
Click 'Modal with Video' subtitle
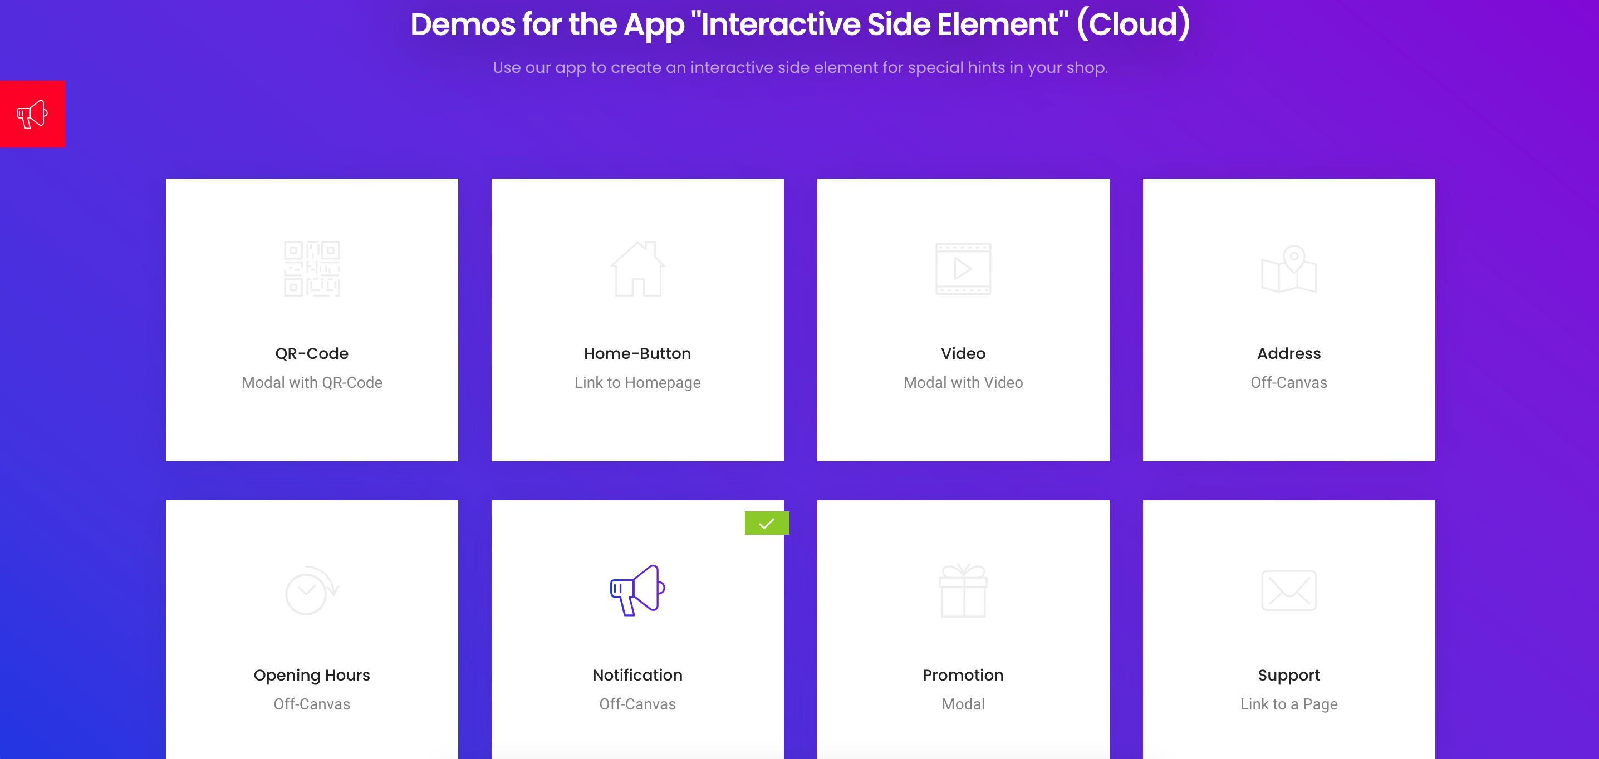[x=963, y=382]
